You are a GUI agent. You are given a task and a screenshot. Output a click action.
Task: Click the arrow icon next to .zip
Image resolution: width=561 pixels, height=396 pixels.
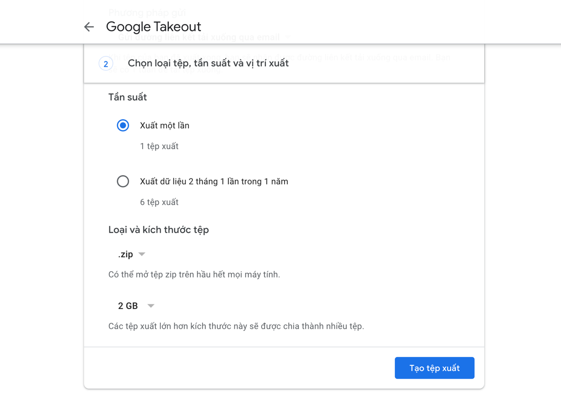click(142, 254)
